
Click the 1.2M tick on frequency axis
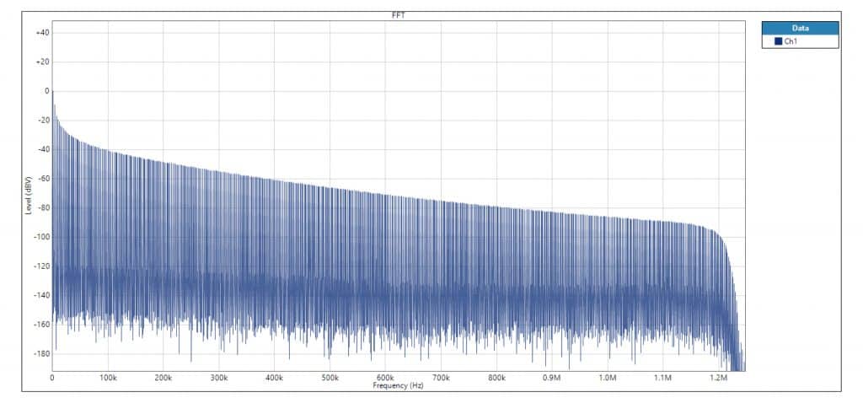tap(718, 378)
